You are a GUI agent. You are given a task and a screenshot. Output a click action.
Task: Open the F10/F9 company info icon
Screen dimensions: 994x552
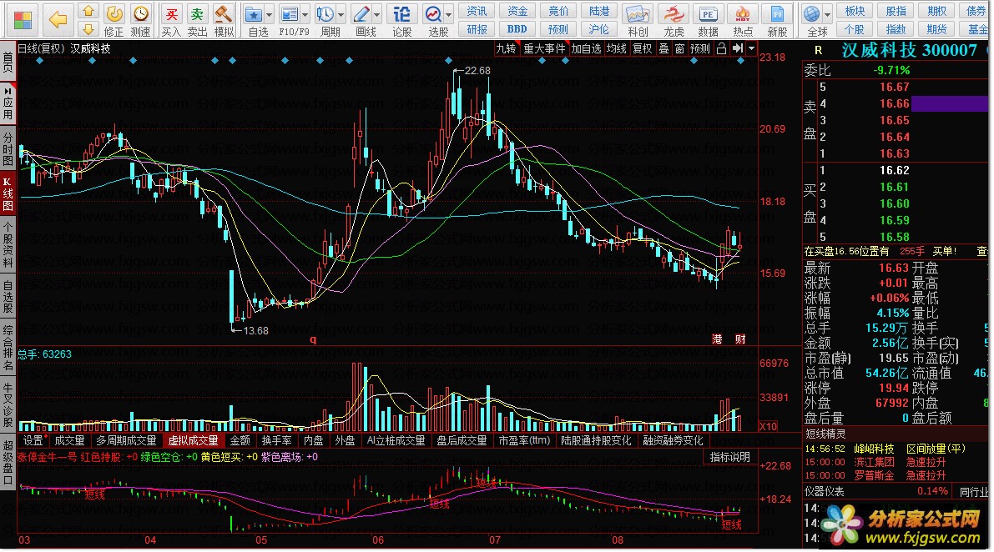coord(289,14)
